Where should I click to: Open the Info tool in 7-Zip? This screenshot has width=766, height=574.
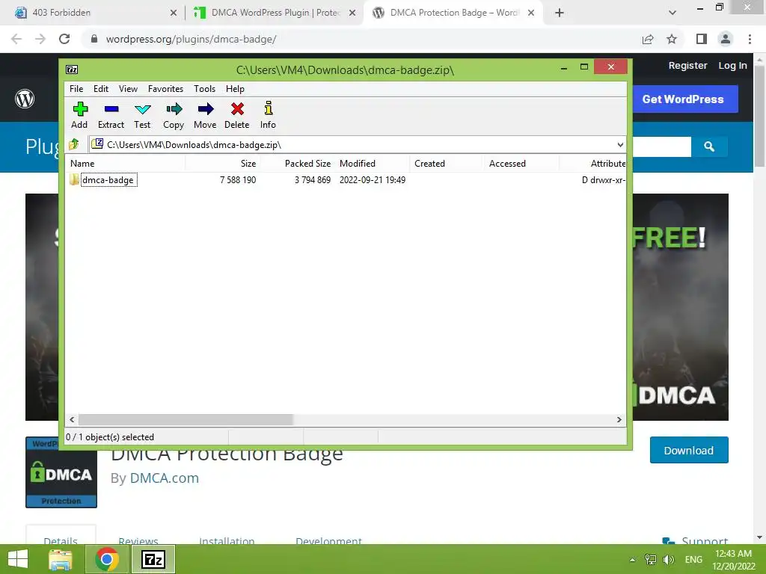point(269,108)
